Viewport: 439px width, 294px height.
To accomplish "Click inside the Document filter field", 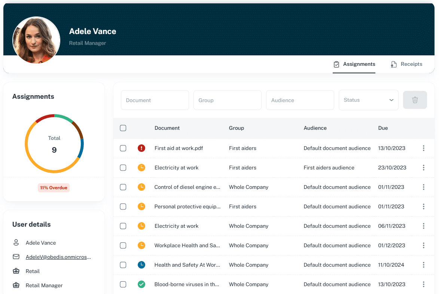I will coord(155,100).
